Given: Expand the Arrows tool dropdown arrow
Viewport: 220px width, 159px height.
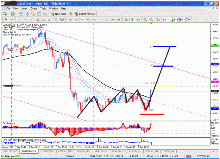Looking at the screenshot, I should point(64,20).
